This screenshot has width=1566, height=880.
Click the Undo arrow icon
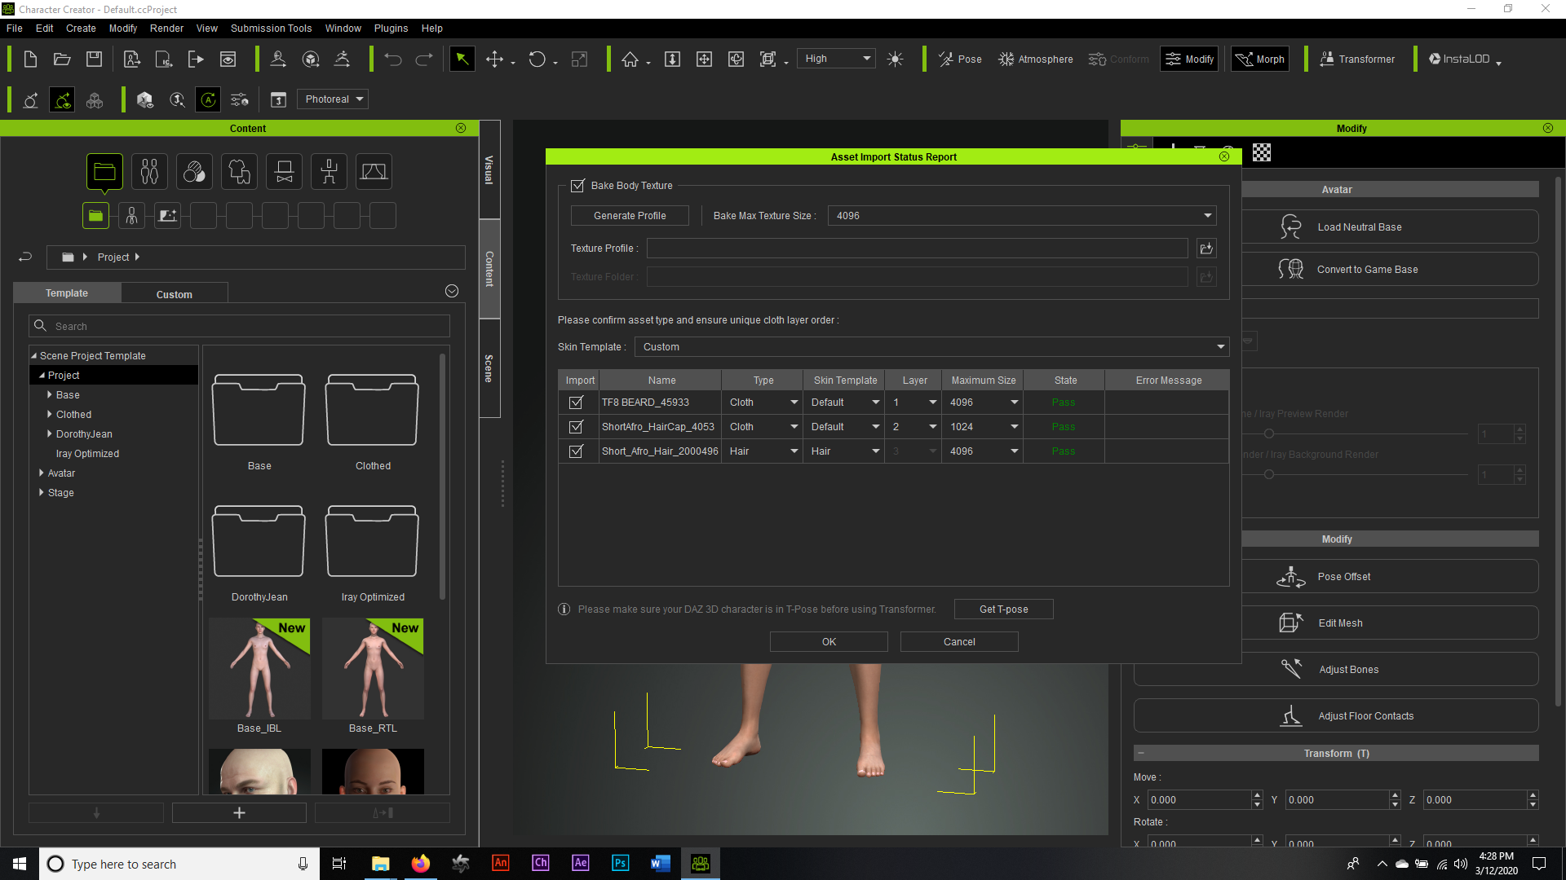[393, 59]
